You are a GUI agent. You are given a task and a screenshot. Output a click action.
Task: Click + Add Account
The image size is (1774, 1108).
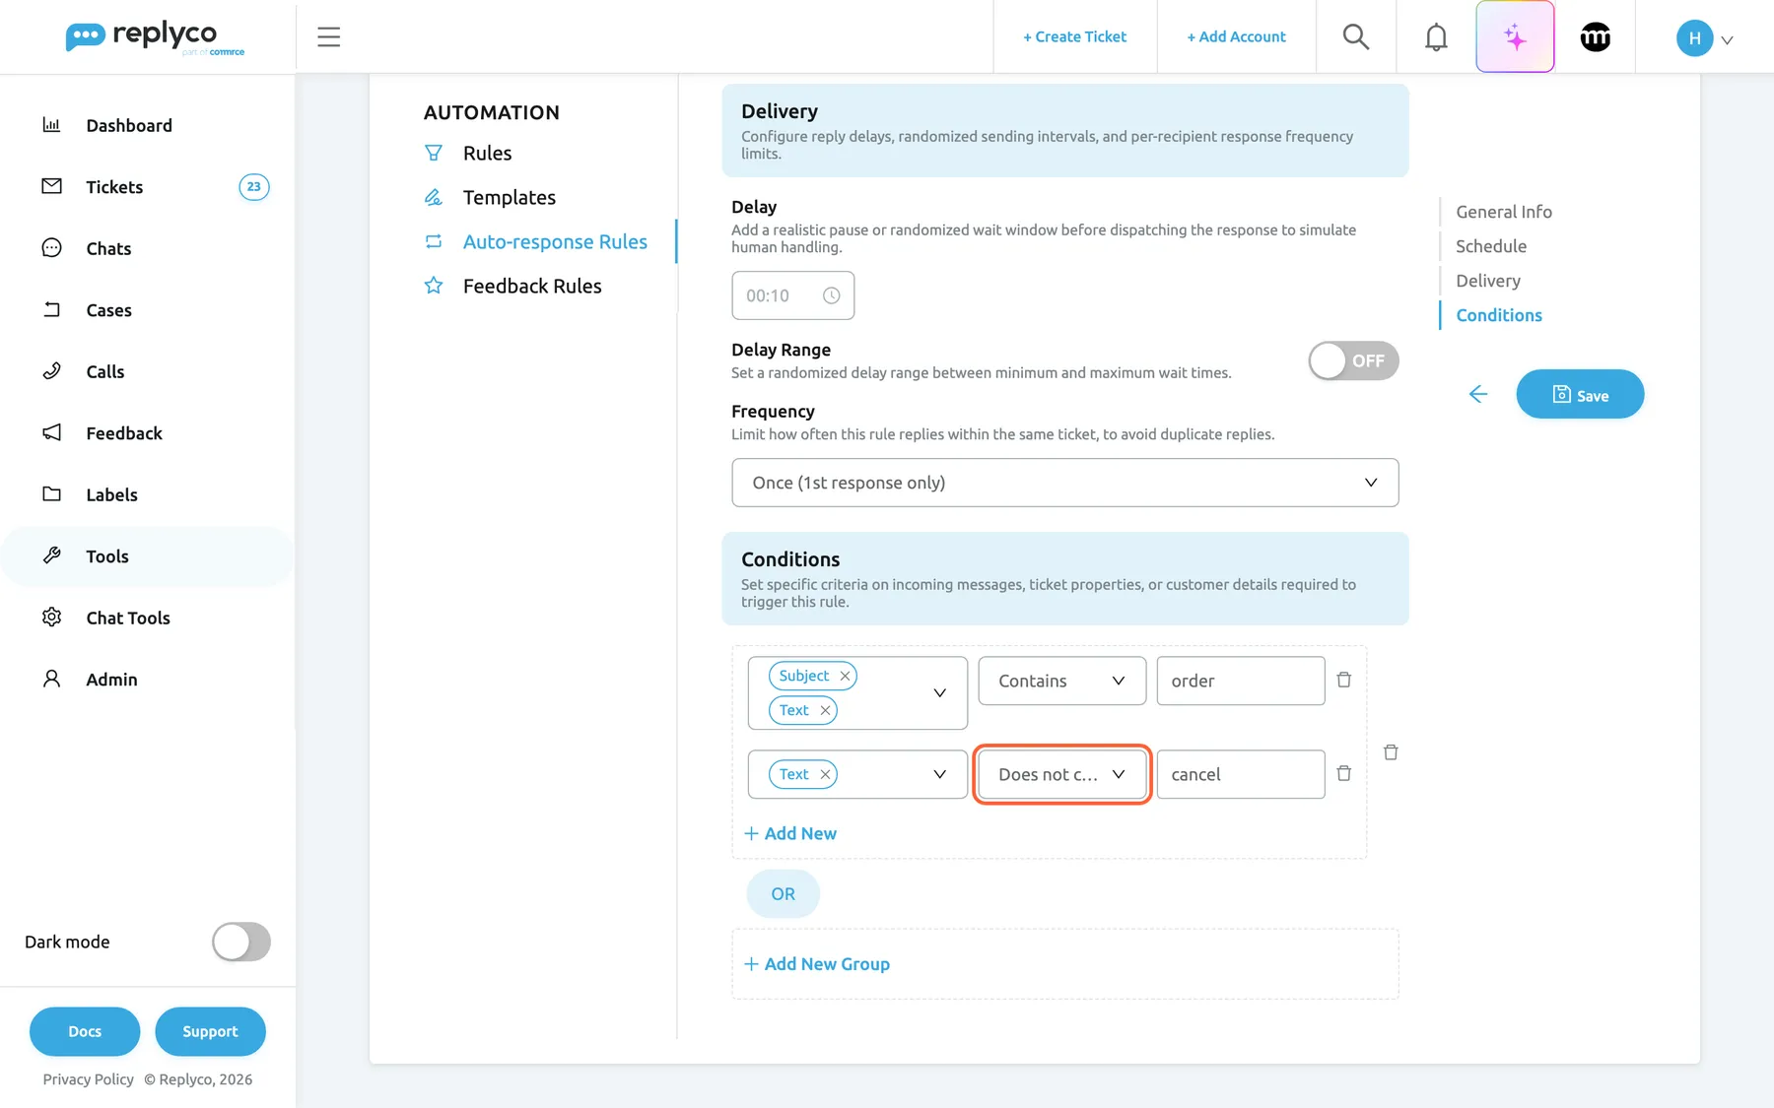(1236, 36)
